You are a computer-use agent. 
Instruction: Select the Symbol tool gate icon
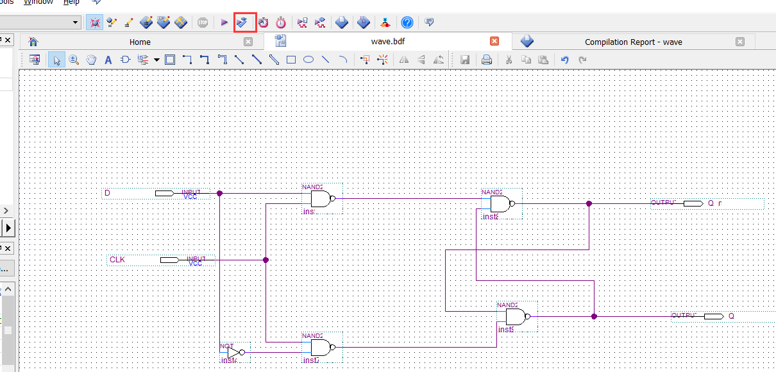(125, 60)
